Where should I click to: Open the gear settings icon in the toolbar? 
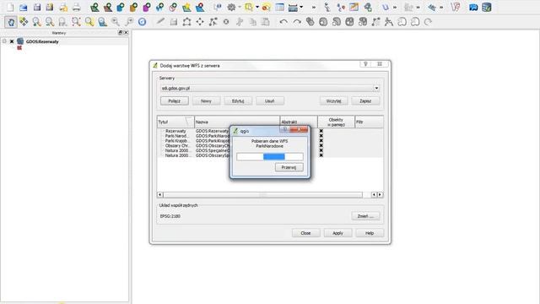pos(231,8)
